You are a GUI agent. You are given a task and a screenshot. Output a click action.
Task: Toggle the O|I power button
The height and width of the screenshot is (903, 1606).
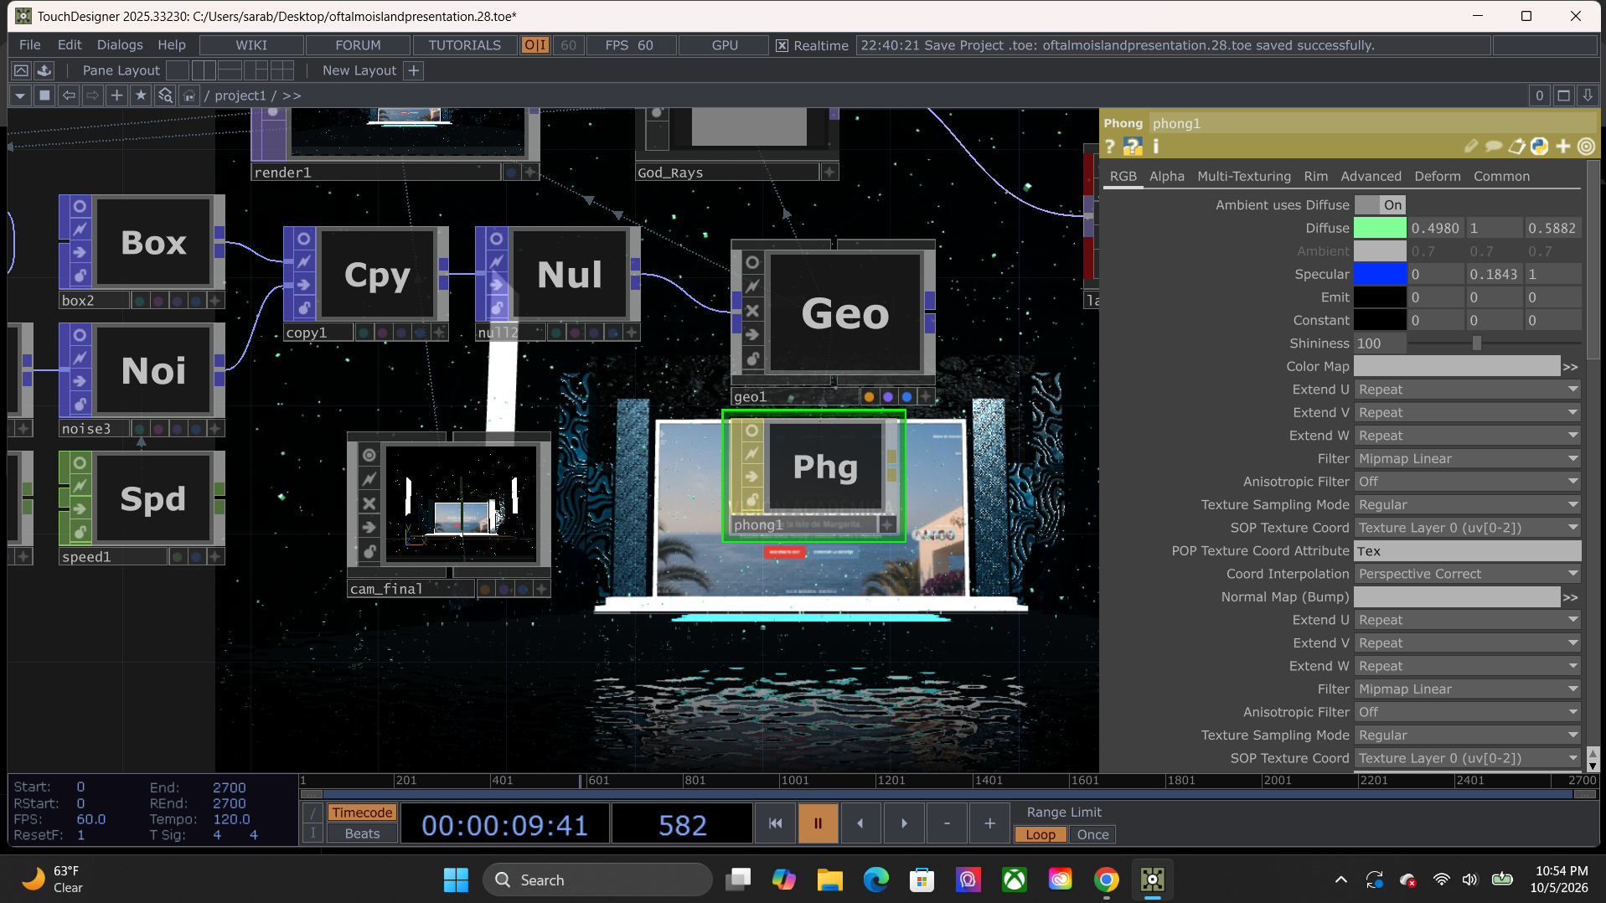point(534,45)
